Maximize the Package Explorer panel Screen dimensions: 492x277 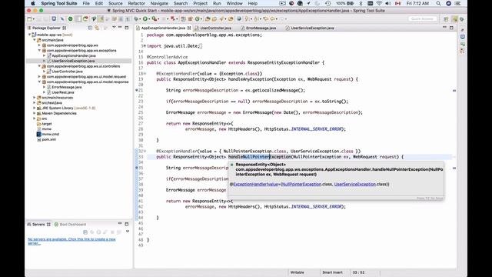pyautogui.click(x=127, y=28)
